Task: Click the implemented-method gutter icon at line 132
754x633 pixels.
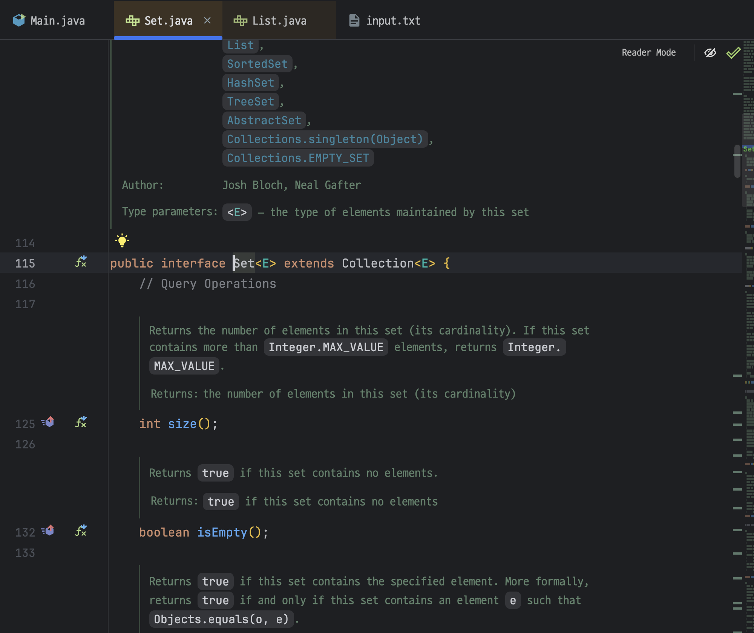Action: [x=48, y=531]
